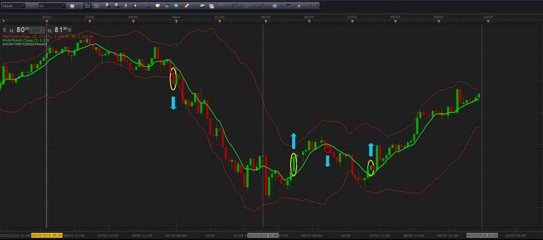Select the ruler measure tool
Image resolution: width=543 pixels, height=240 pixels.
pyautogui.click(x=187, y=6)
